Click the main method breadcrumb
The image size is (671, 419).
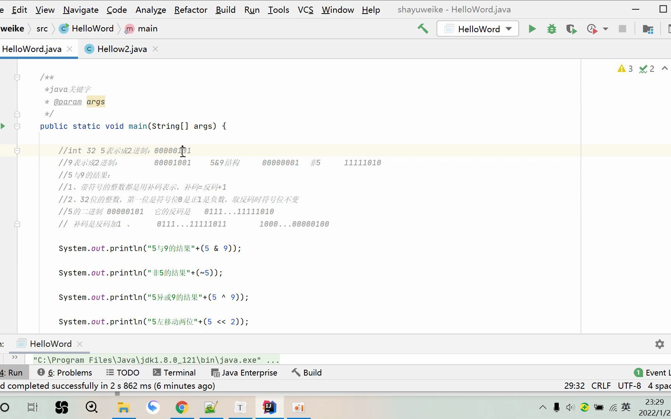(x=142, y=29)
